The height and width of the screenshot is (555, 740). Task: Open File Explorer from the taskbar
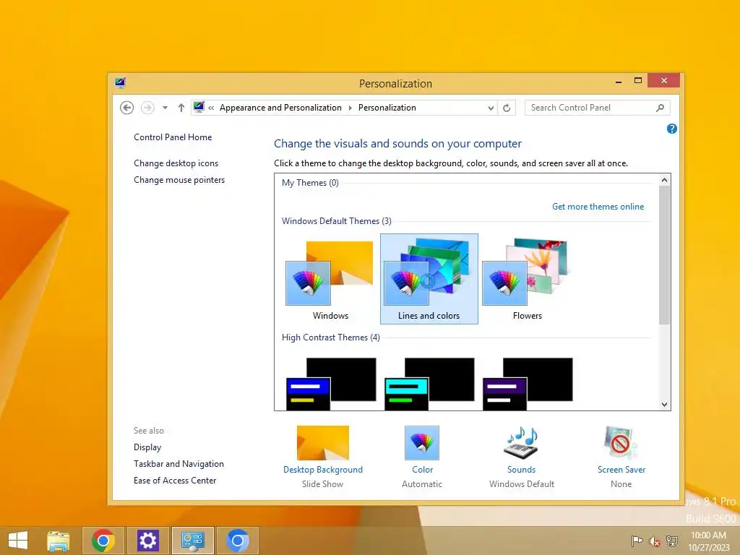[x=59, y=541]
